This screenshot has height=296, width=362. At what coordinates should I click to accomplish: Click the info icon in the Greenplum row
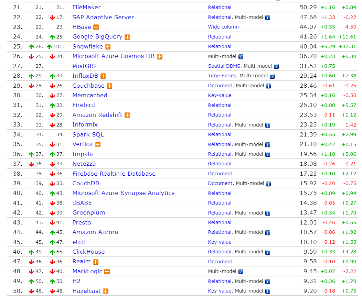click(268, 213)
